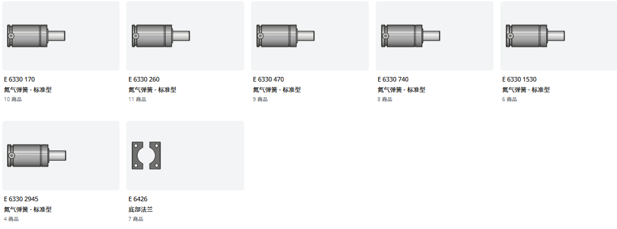The height and width of the screenshot is (229, 617).
Task: Click the E 6426 title link
Action: click(x=138, y=199)
